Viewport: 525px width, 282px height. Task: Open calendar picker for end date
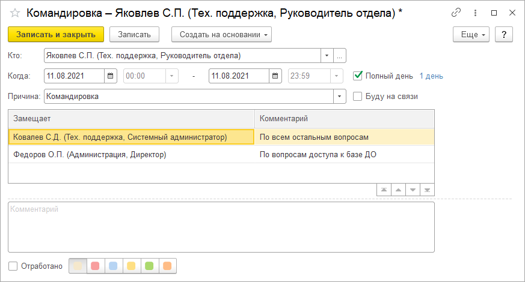tap(275, 76)
